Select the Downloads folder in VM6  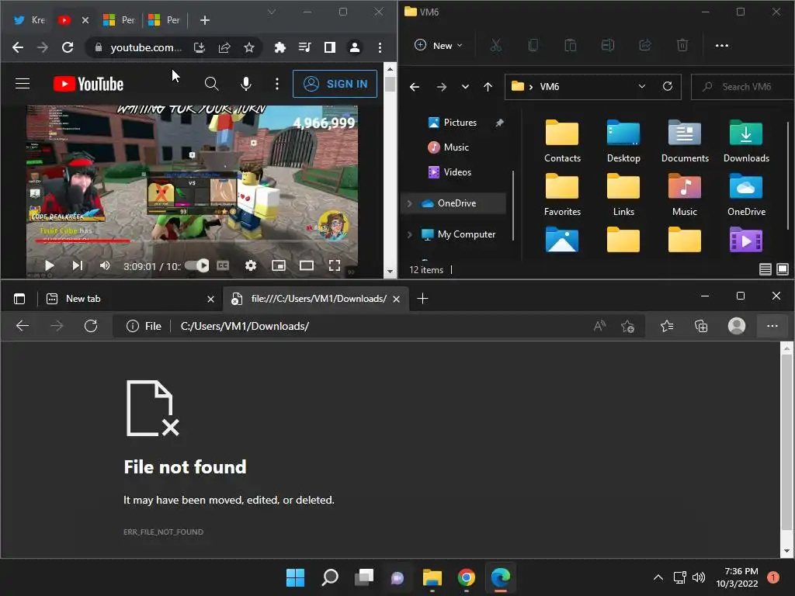click(x=746, y=141)
